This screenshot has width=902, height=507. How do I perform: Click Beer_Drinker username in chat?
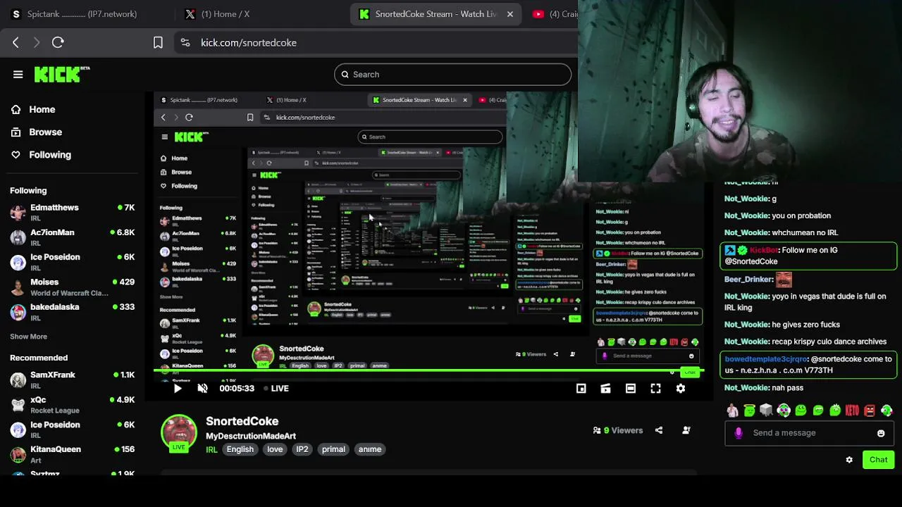coord(749,279)
